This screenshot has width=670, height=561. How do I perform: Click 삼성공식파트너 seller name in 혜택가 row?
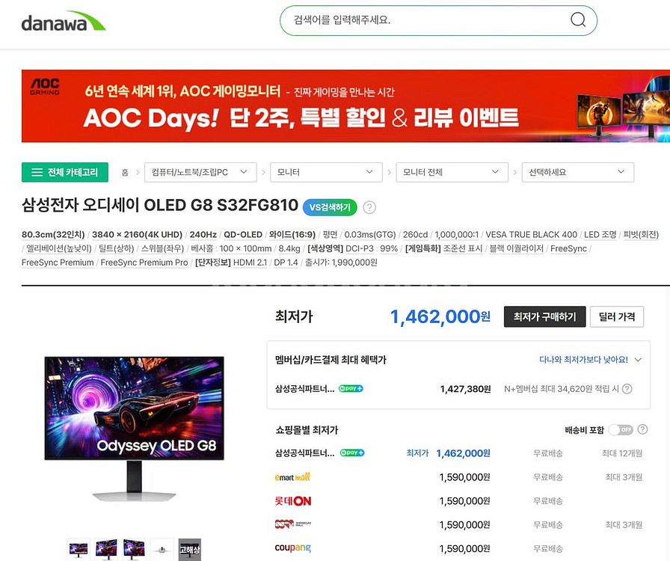coord(304,389)
